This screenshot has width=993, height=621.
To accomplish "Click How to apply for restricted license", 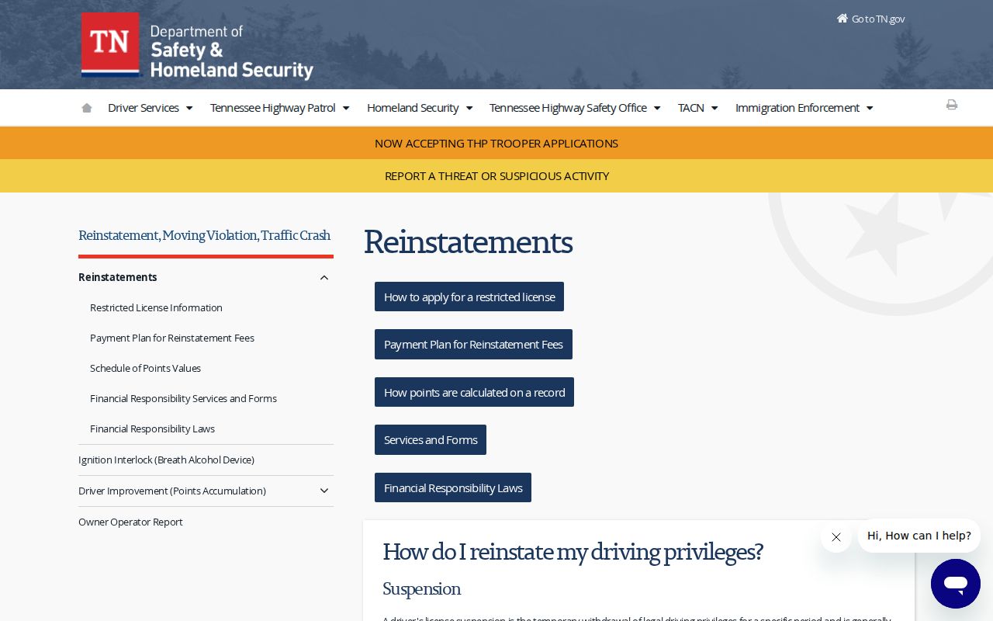I will [469, 297].
